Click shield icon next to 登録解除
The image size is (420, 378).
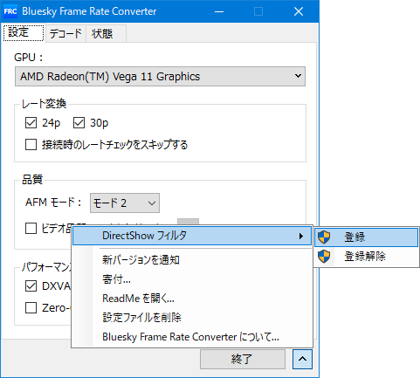pos(324,257)
